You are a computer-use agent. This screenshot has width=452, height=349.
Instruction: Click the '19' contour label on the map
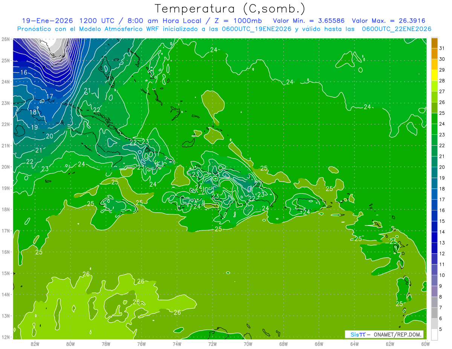coord(34,127)
